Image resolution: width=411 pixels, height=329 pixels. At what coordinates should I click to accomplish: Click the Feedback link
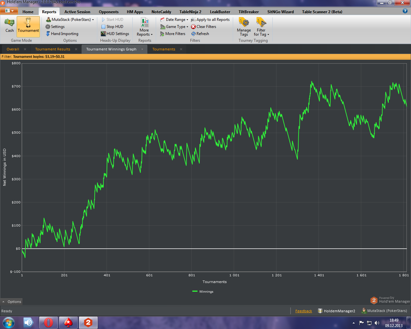[303, 311]
